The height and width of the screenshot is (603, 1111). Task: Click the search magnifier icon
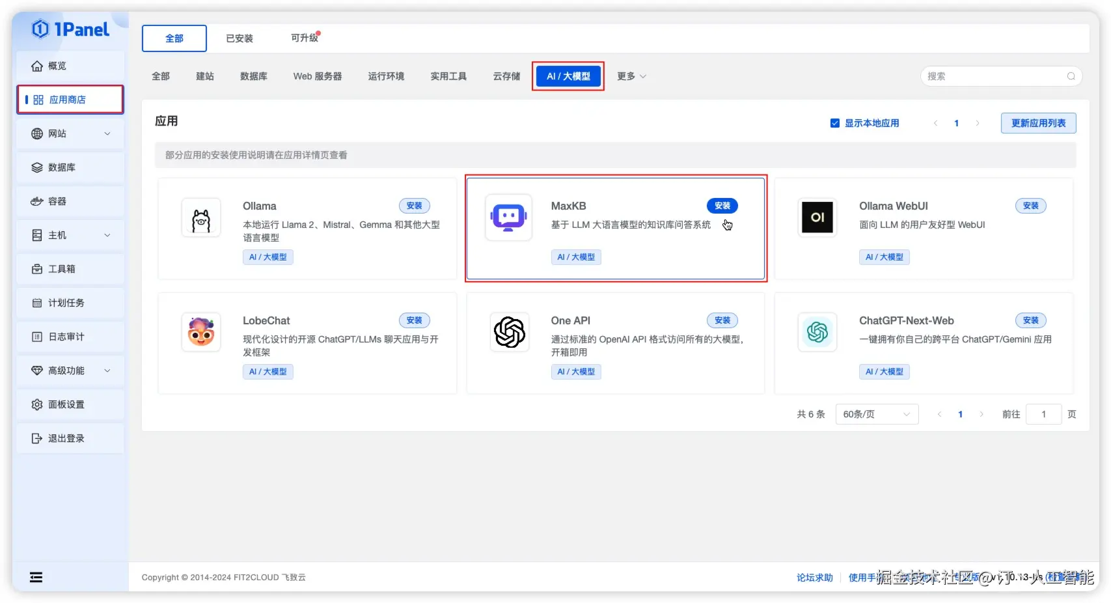[x=1071, y=76]
